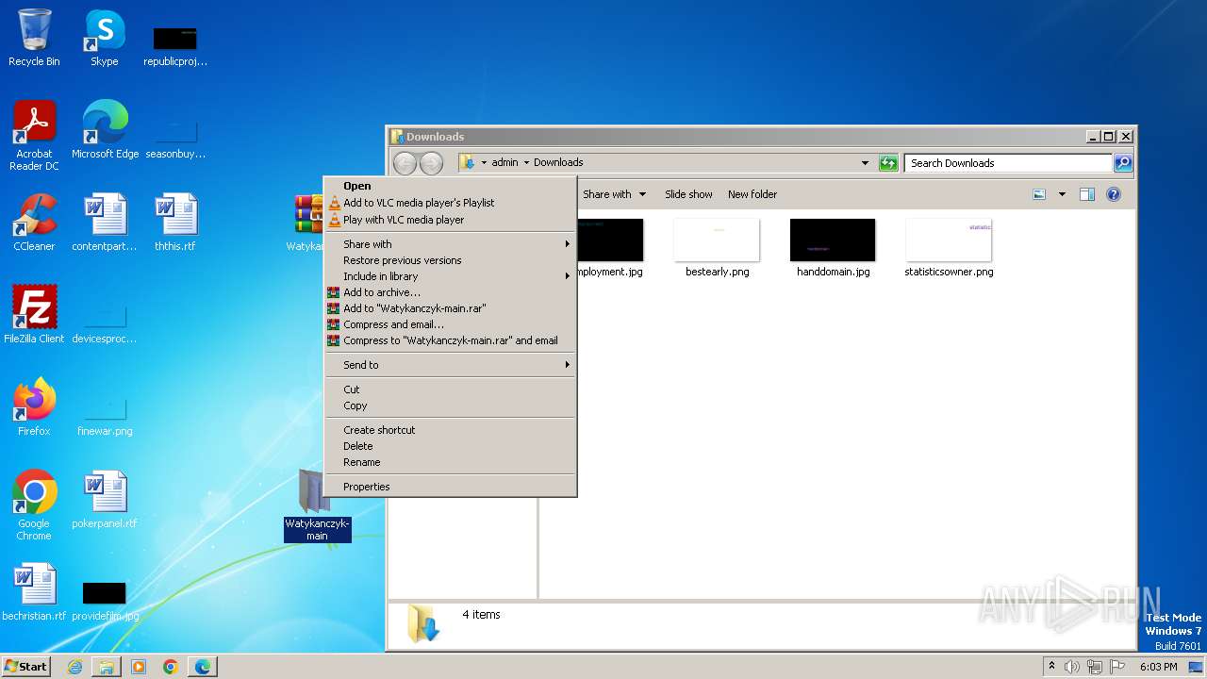Choose Rename in the context menu
Screen dimensions: 1207x679
[x=451, y=462]
